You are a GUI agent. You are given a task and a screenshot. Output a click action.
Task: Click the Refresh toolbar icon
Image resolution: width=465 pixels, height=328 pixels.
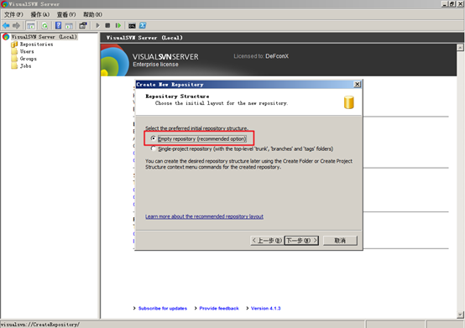[44, 26]
